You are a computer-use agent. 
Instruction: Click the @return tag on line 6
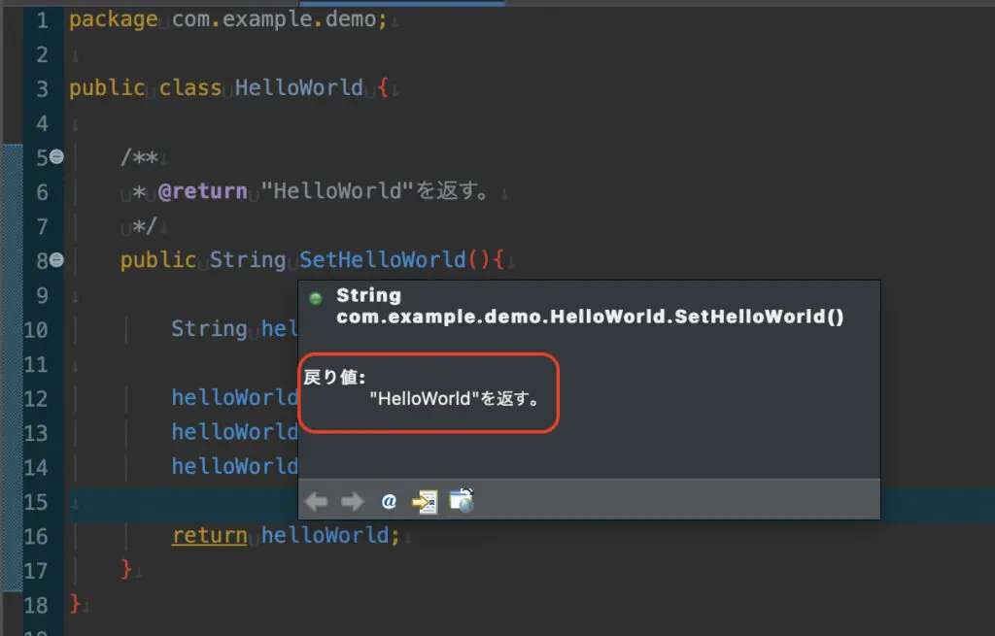(202, 191)
